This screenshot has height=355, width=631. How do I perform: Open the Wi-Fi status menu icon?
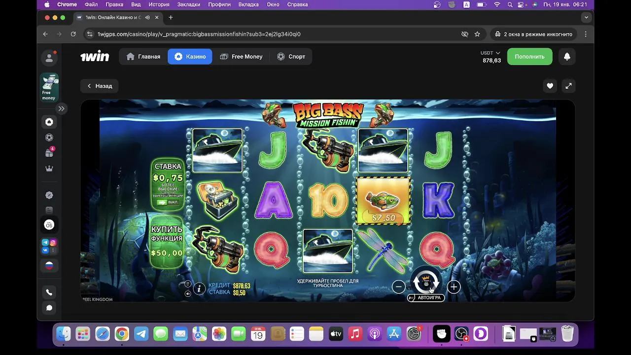497,4
